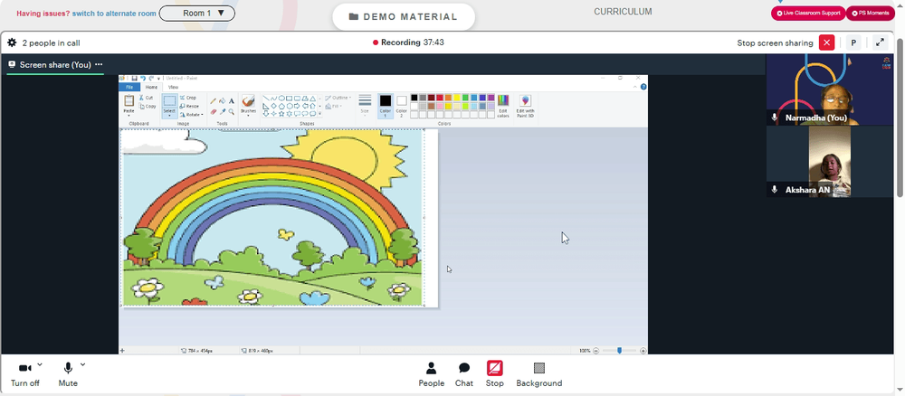Image resolution: width=905 pixels, height=396 pixels.
Task: Expand the Room 1 dropdown
Action: tap(196, 14)
